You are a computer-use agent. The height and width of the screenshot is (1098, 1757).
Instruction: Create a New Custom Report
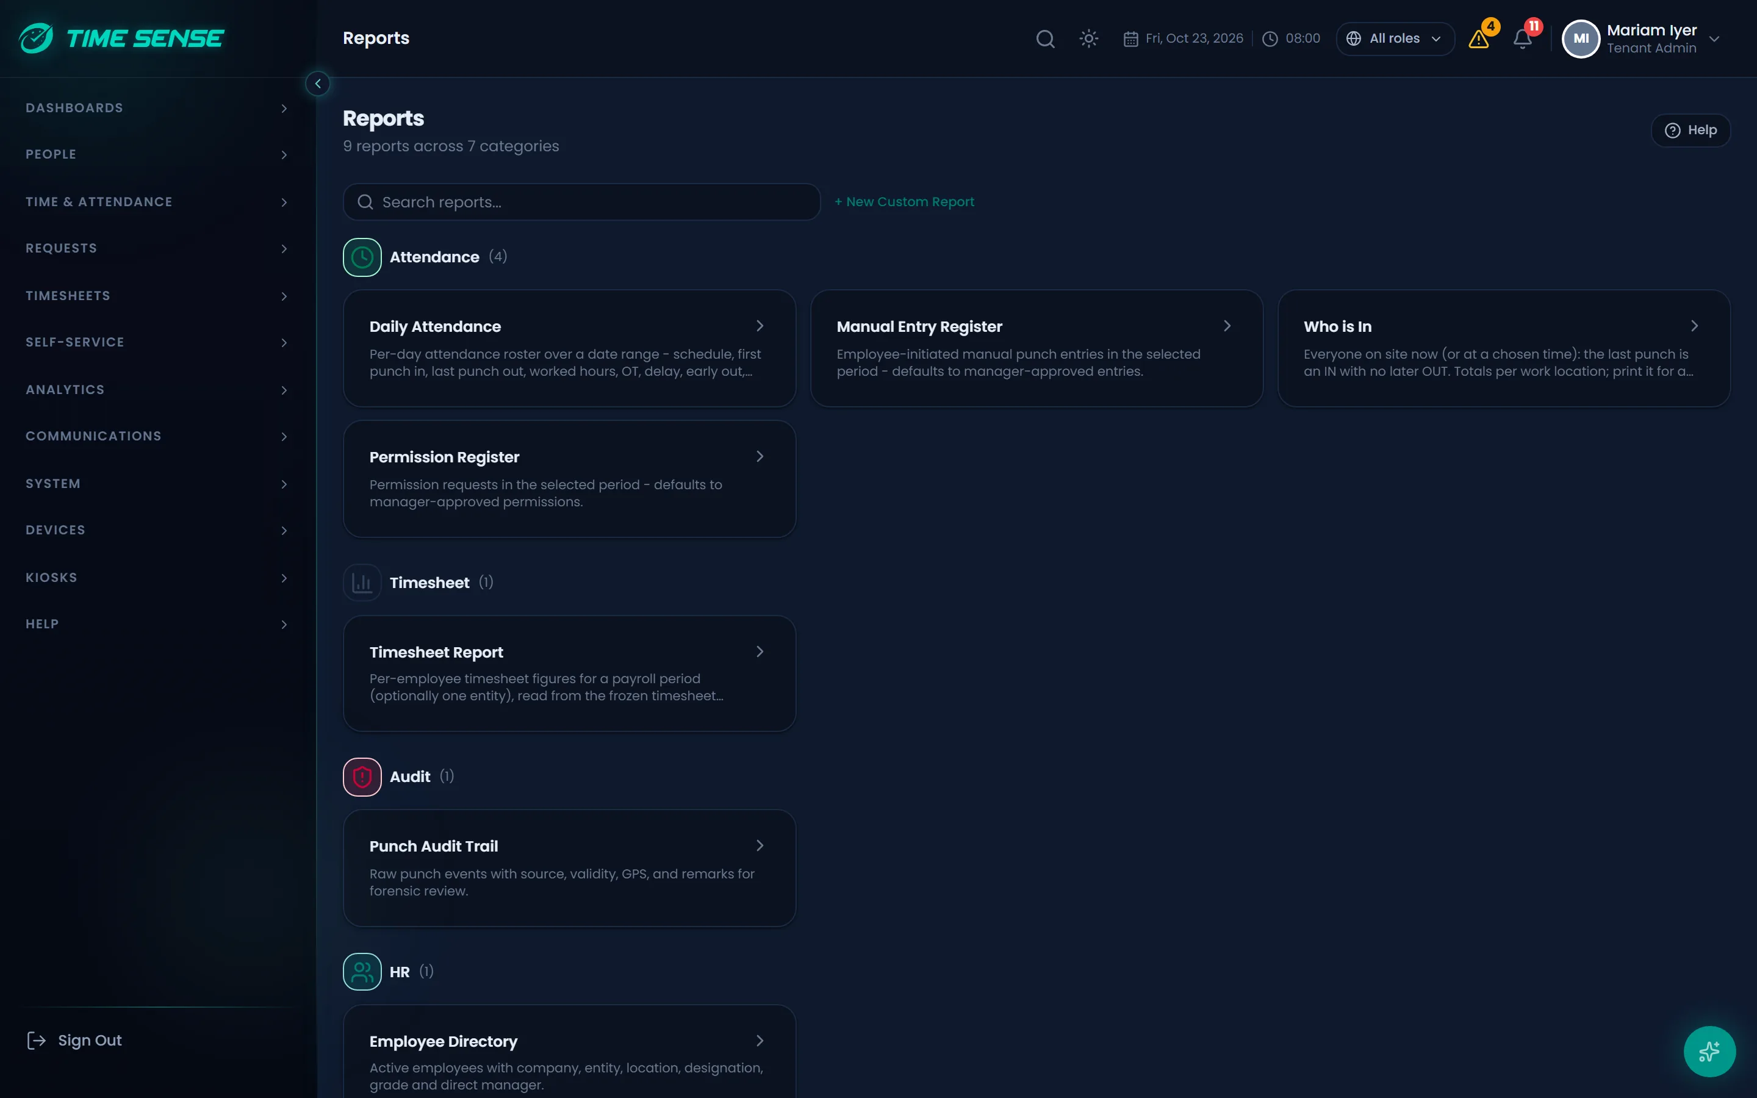point(904,202)
